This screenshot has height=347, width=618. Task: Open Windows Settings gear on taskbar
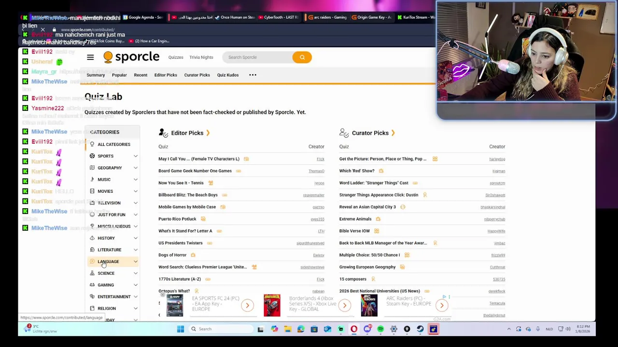(393, 329)
